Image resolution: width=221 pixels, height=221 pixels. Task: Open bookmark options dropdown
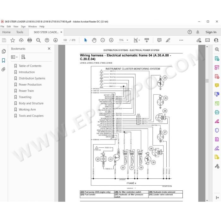(x=14, y=57)
